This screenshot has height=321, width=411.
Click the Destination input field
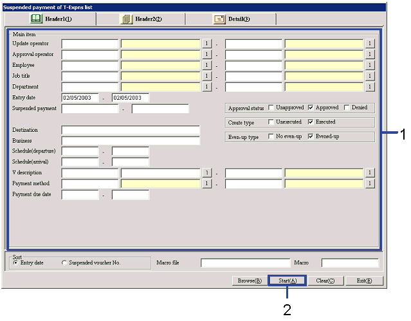click(x=131, y=131)
